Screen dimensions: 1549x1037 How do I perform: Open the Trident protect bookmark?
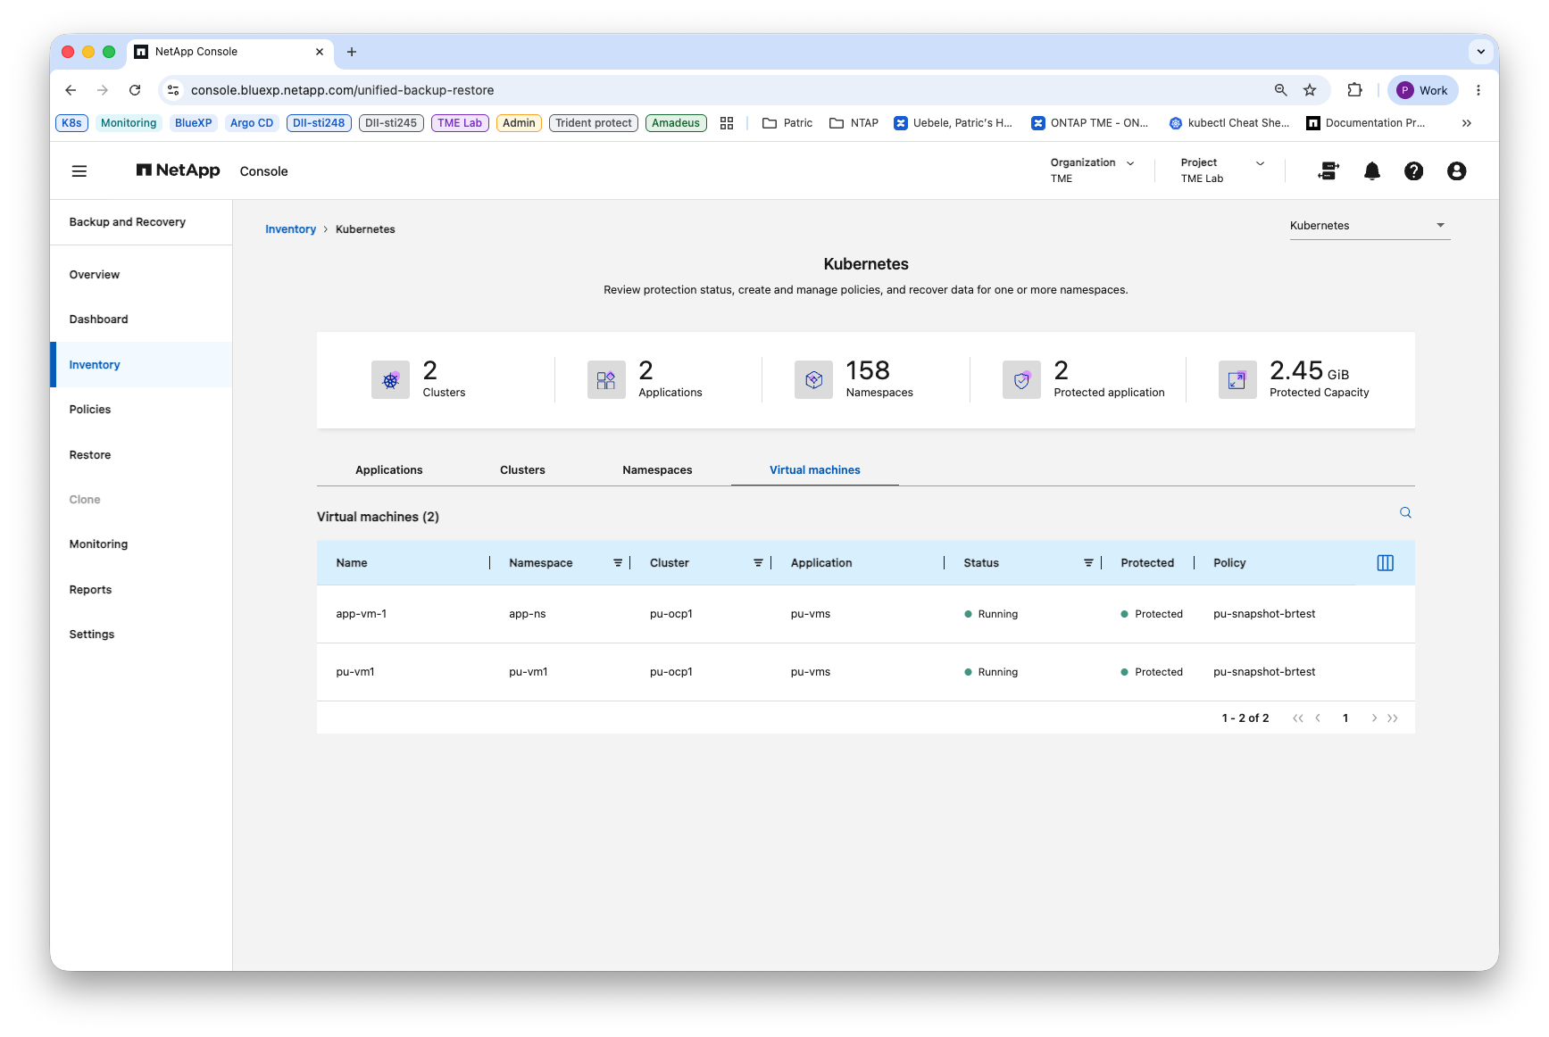(x=594, y=123)
